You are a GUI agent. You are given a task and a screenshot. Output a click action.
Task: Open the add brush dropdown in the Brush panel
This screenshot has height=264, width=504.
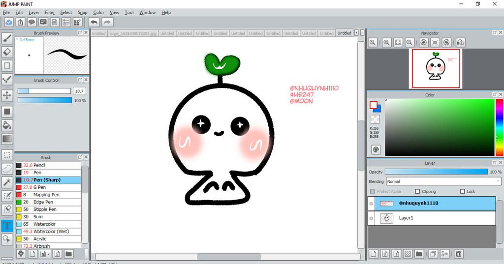[45, 254]
